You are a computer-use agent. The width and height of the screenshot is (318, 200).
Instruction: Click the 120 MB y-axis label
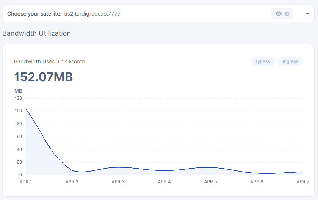(18, 98)
